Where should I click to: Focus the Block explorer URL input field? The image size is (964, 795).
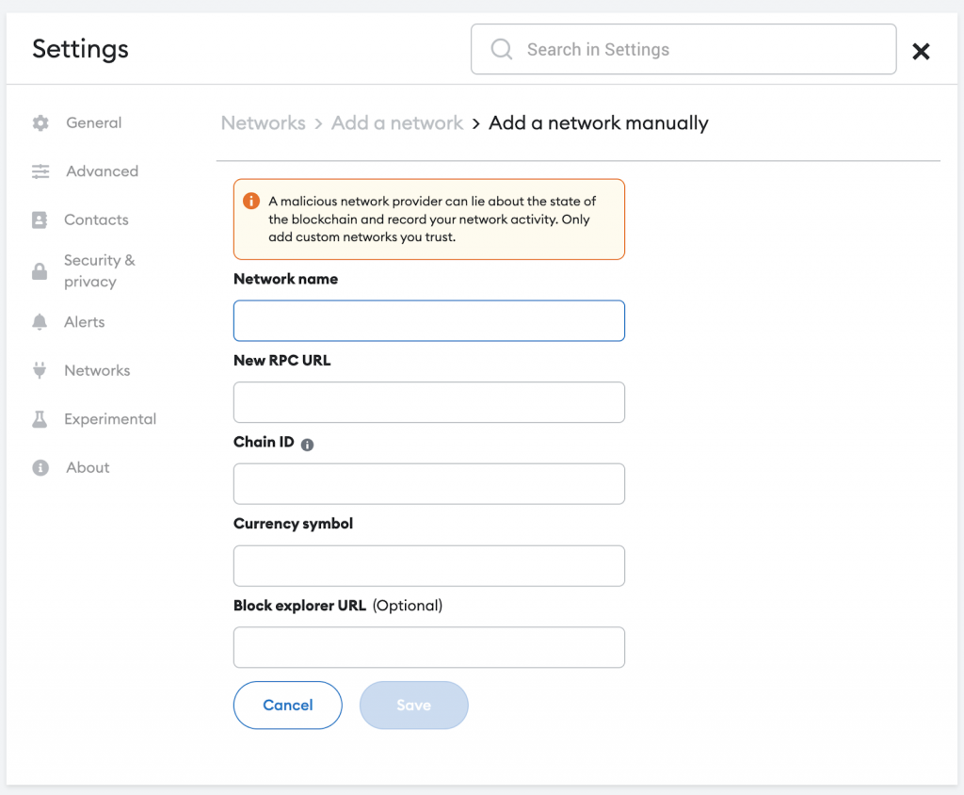pos(429,647)
